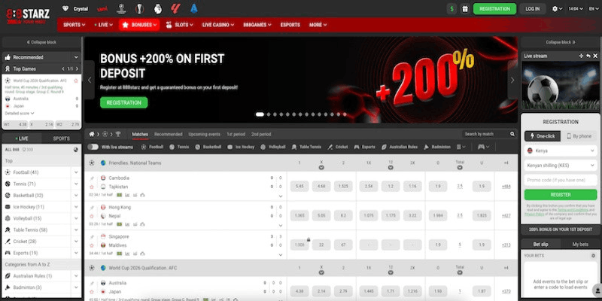
Task: Toggle the With live streams switch
Action: click(94, 147)
